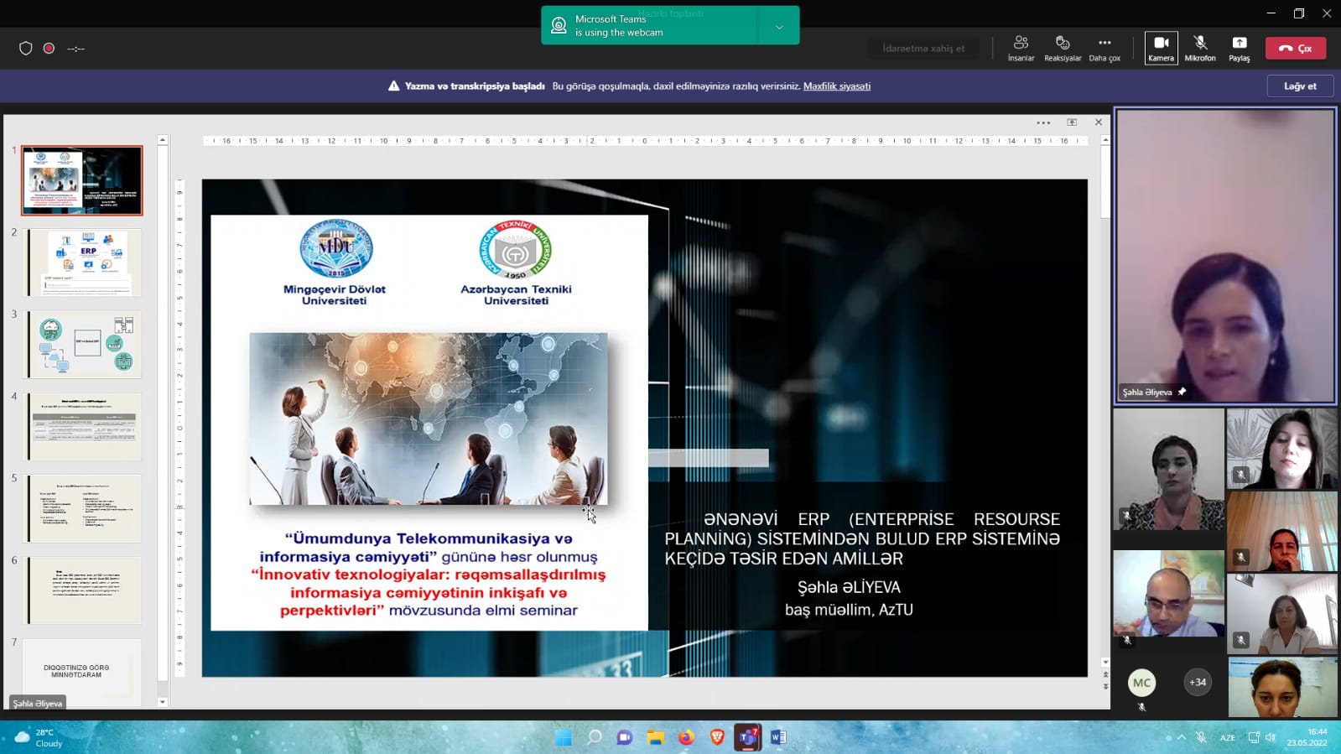Select the pinned Şəhla Əliyeva video tile
This screenshot has height=754, width=1341.
click(1224, 256)
